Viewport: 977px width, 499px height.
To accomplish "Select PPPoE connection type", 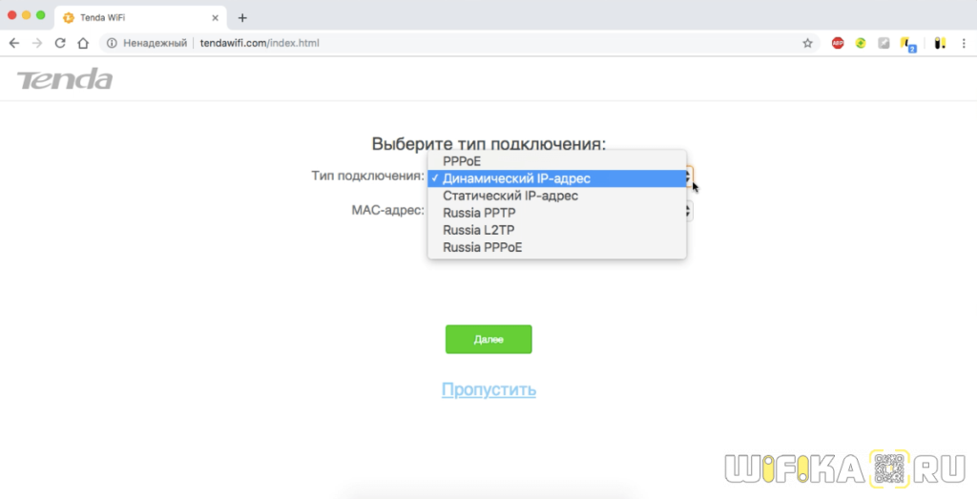I will click(x=462, y=161).
